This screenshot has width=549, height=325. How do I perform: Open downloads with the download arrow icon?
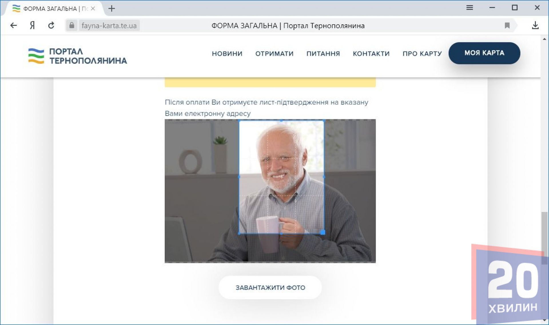click(x=535, y=25)
